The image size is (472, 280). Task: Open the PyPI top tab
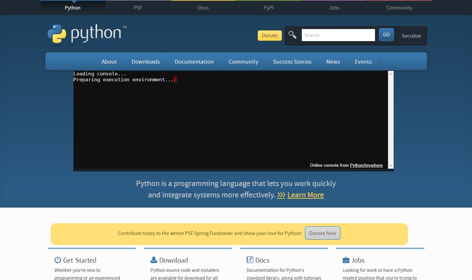coord(269,8)
